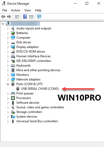
Task: Click the Sound, video and game controllers icon
Action: coord(13,107)
